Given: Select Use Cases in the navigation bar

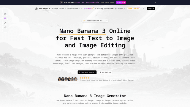Looking at the screenshot, I should point(109,9).
